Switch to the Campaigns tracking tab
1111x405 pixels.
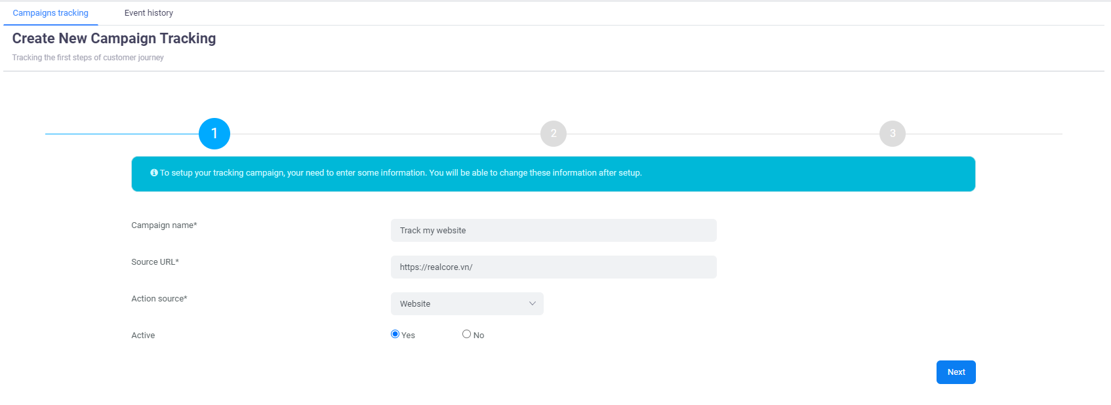pos(51,13)
